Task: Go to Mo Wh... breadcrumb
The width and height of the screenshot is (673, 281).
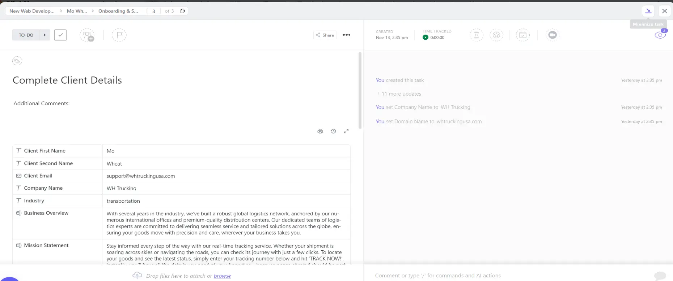Action: coord(77,11)
